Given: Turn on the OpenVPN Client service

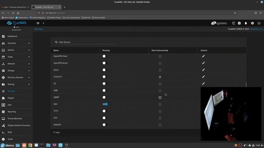Looking at the screenshot, I should point(105,56).
